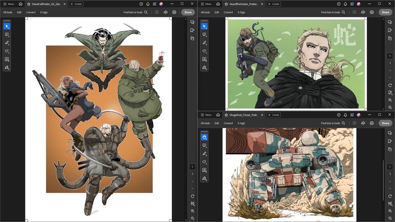The width and height of the screenshot is (395, 222).
Task: Open fit page options in DeadCellPoster window
Action: coord(192,203)
